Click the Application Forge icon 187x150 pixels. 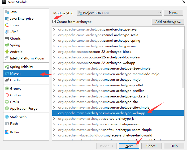[7, 109]
